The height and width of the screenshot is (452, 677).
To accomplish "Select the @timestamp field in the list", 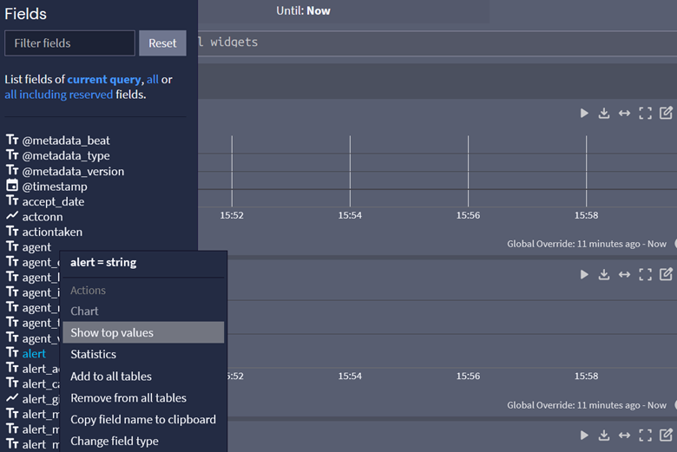I will [x=54, y=187].
